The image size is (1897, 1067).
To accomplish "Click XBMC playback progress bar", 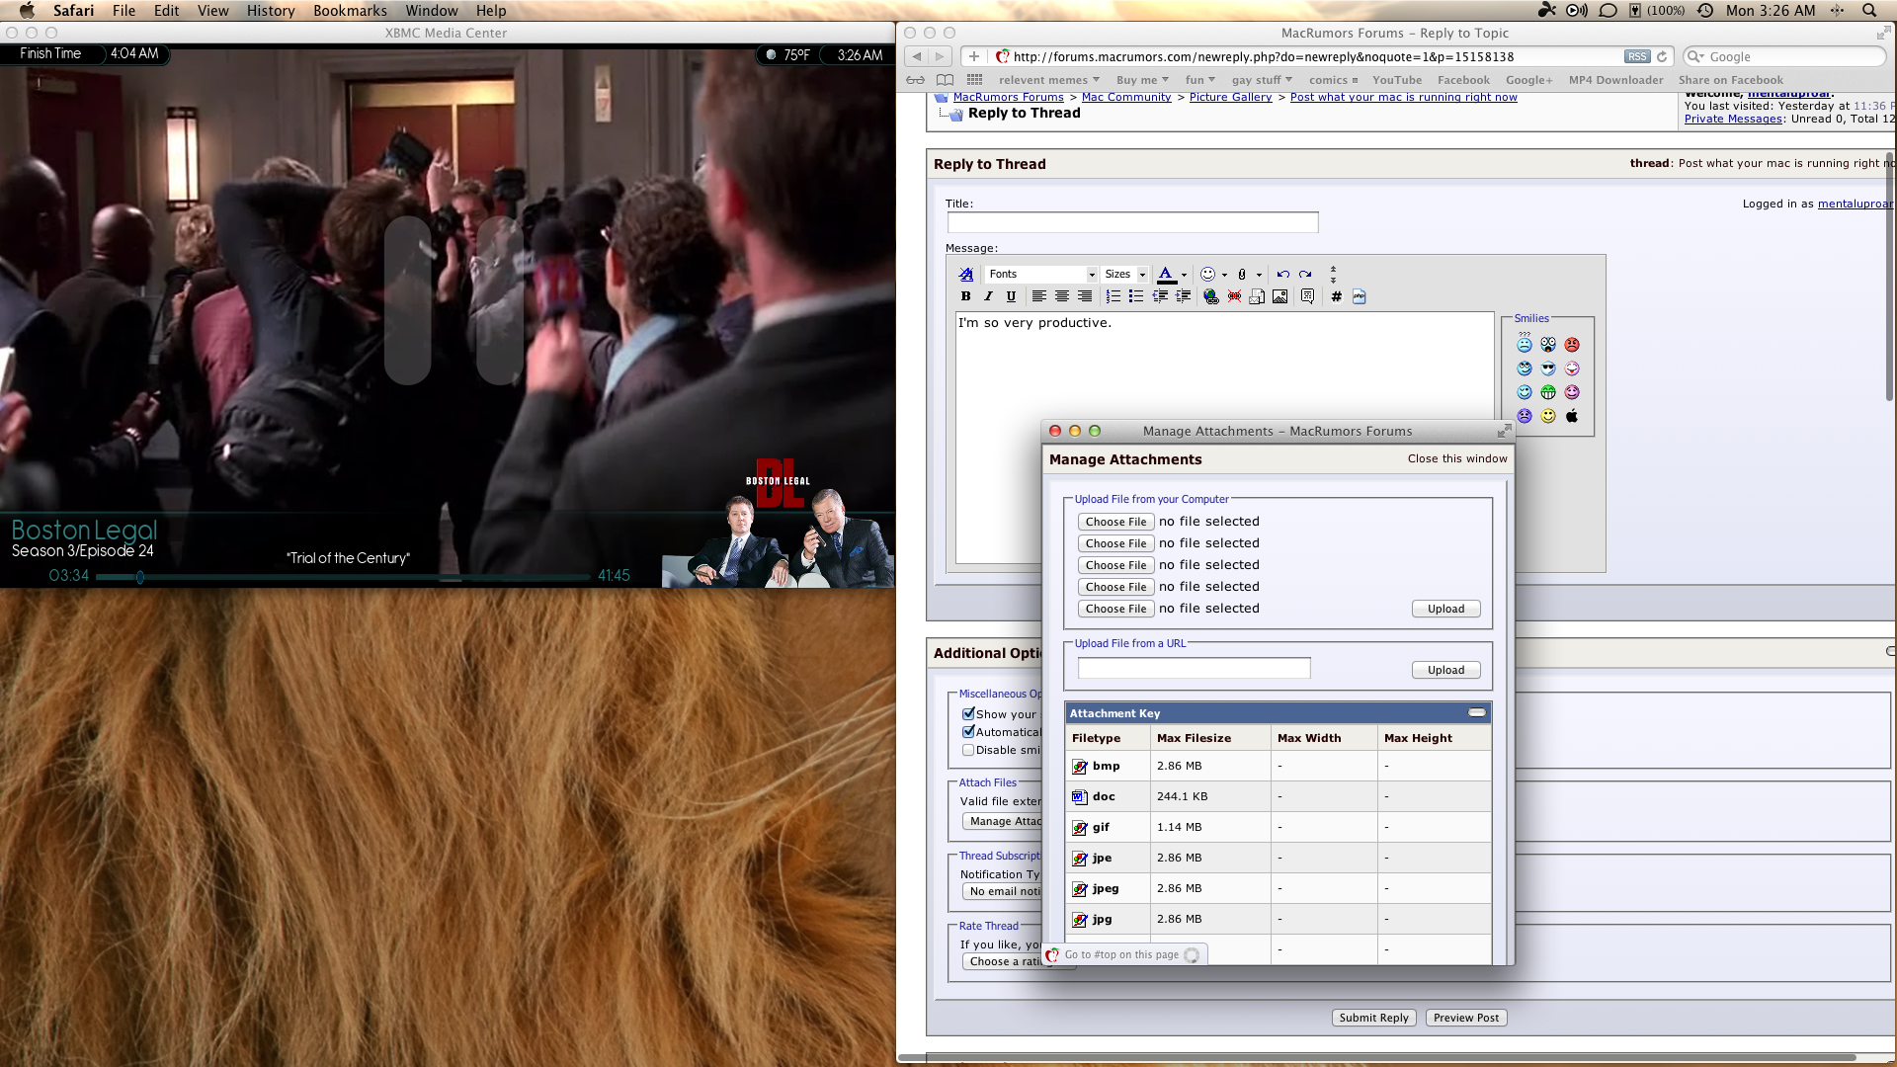I will (343, 576).
